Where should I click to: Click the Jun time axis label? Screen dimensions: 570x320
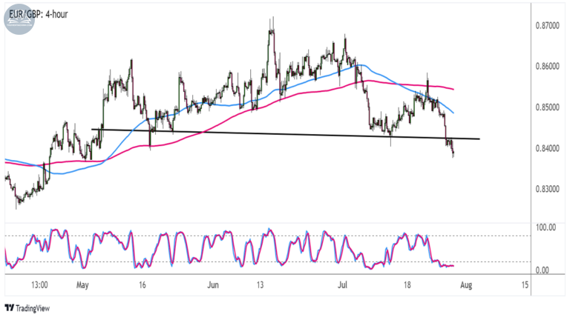[213, 284]
